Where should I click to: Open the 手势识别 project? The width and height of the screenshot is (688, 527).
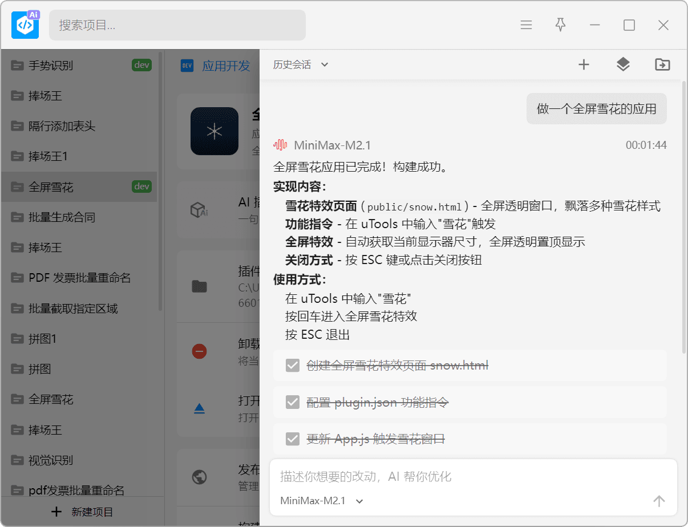coord(51,65)
